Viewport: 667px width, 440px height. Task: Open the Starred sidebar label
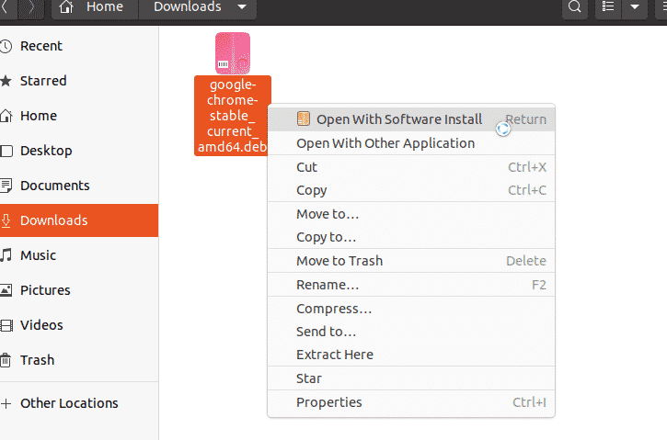(x=43, y=81)
